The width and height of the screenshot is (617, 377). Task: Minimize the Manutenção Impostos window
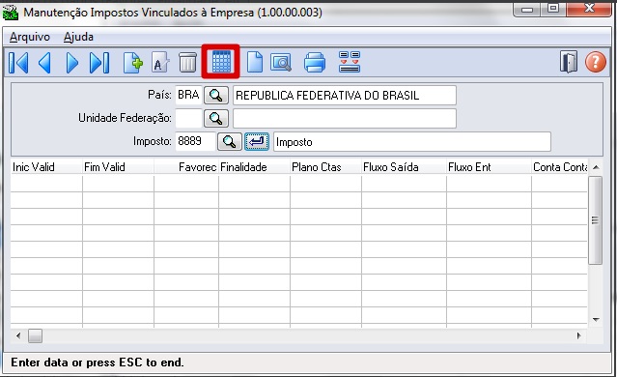pos(527,9)
